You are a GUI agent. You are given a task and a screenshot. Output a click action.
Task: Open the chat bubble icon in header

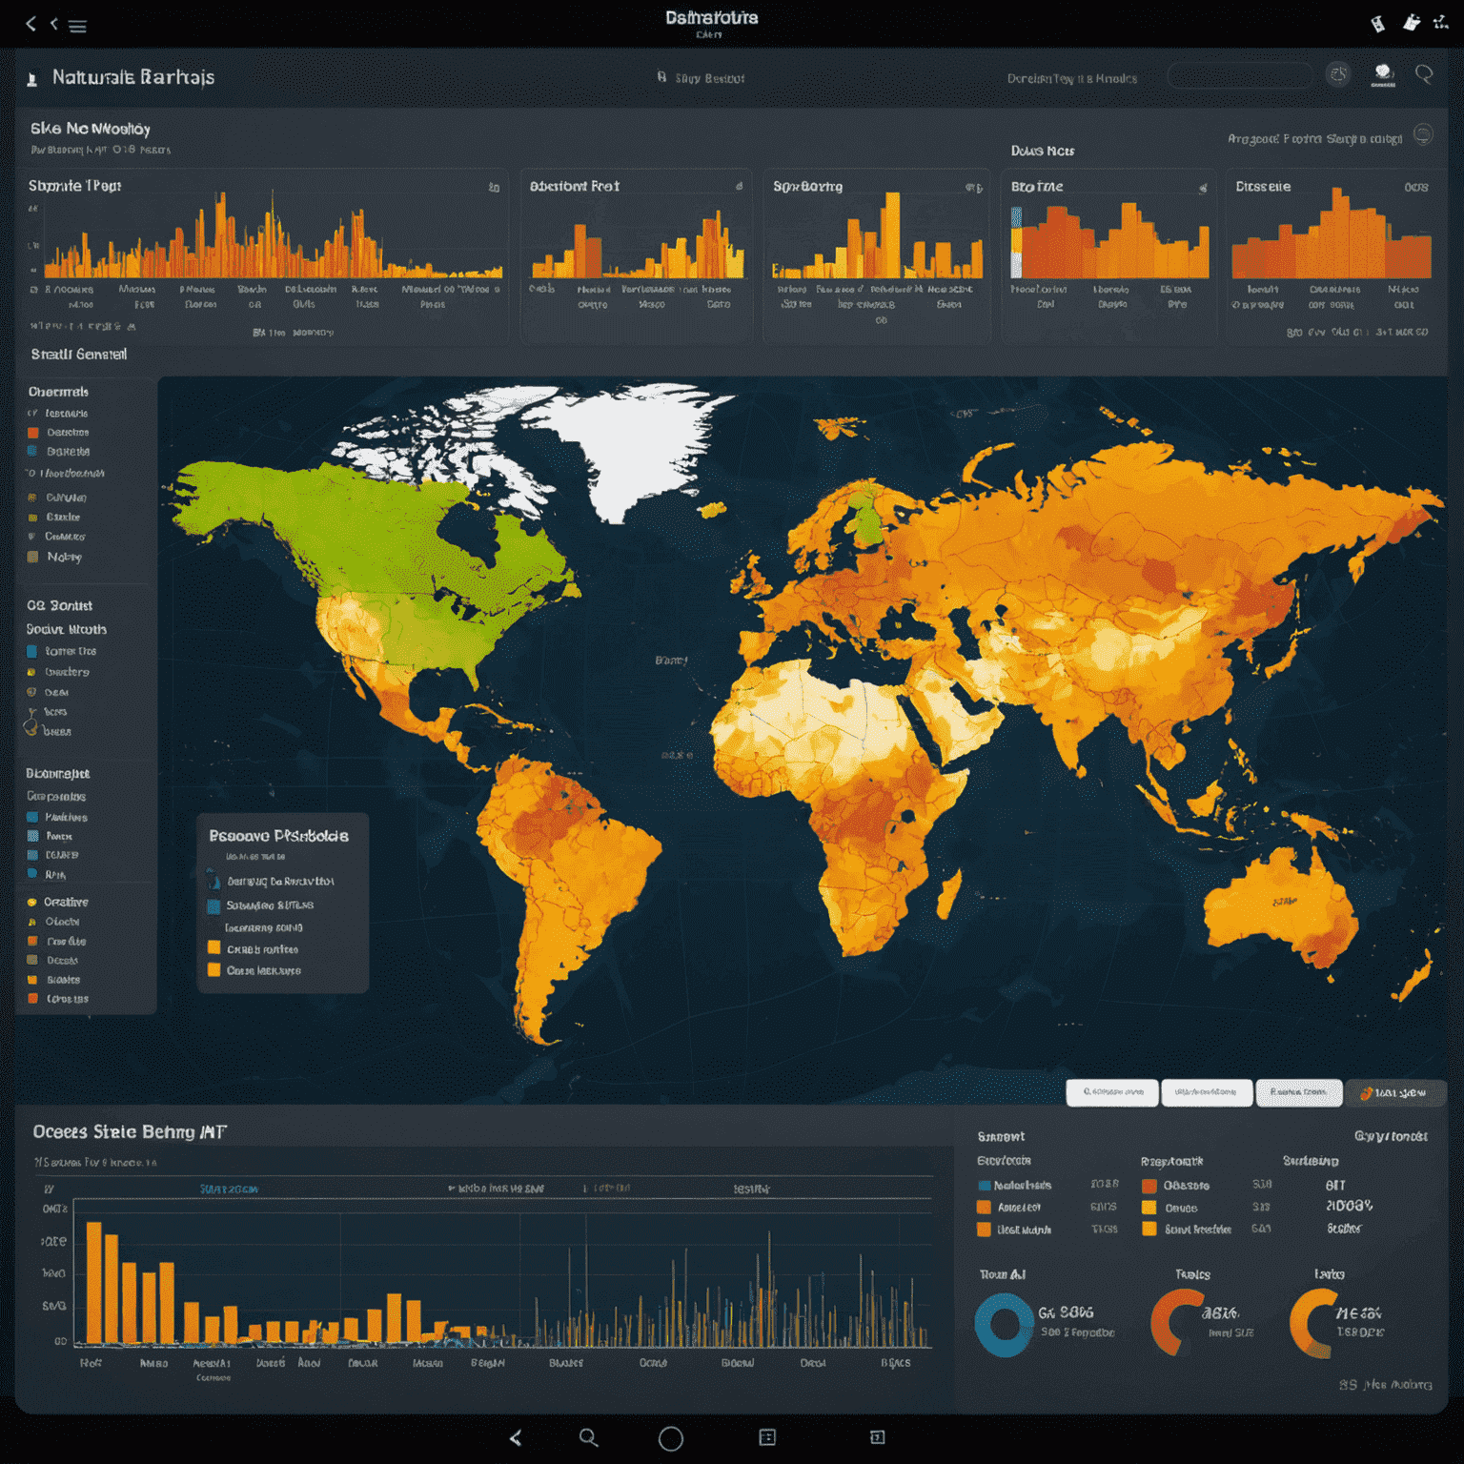coord(1383,74)
